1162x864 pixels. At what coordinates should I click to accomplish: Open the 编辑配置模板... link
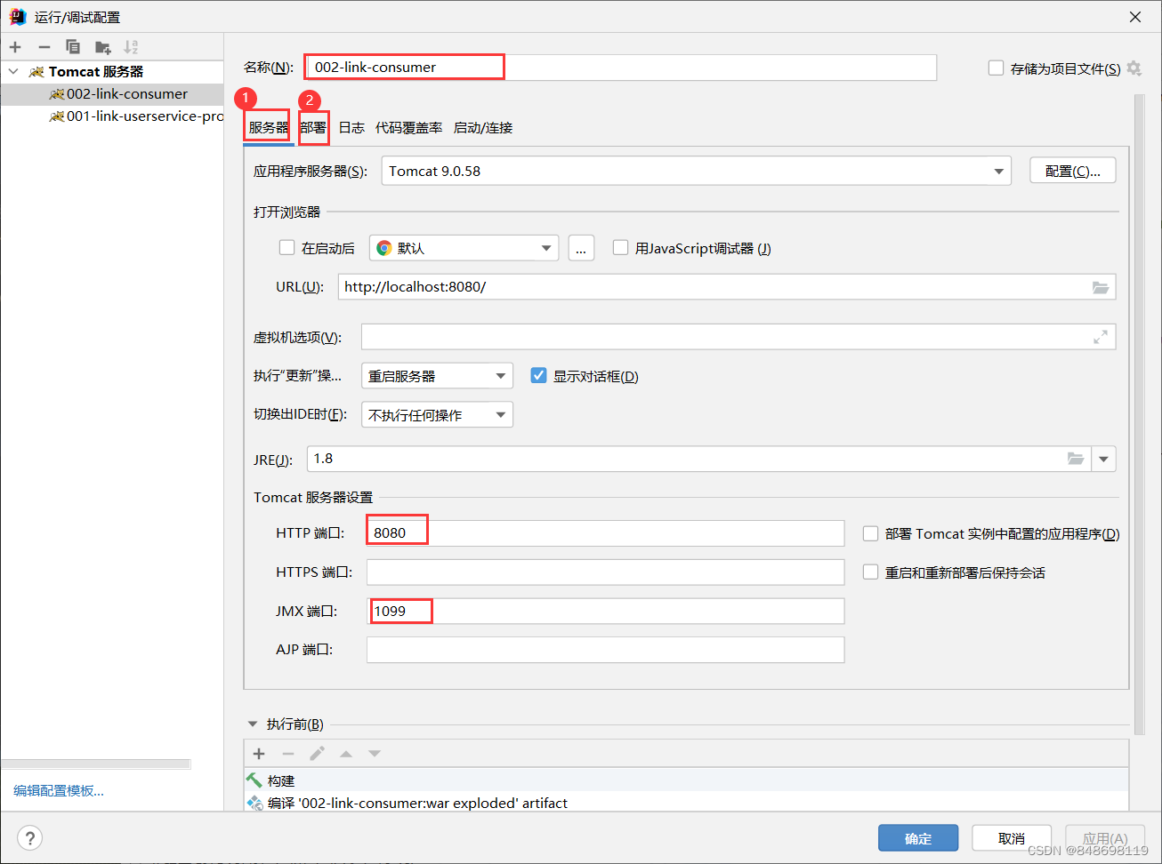[x=59, y=790]
